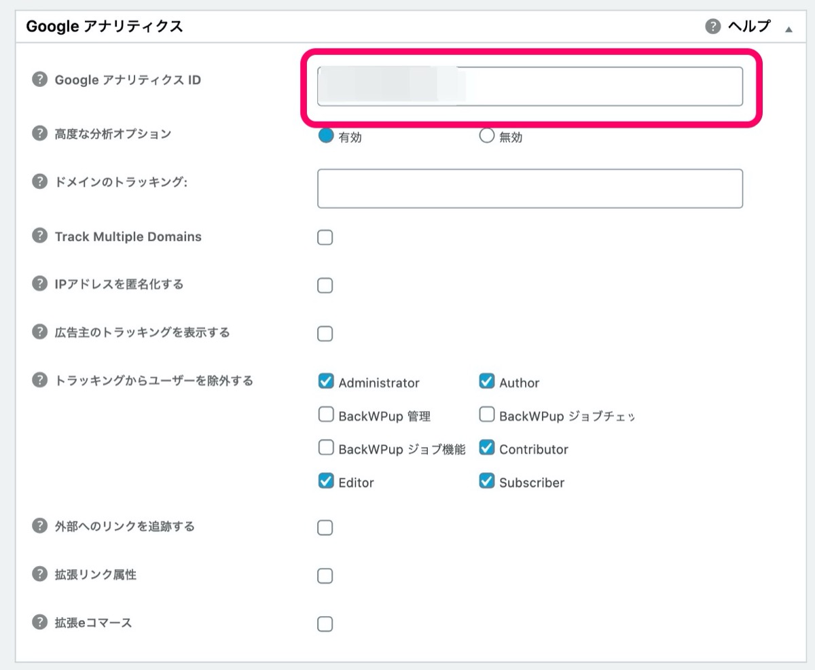Viewport: 815px width, 670px height.
Task: Enable the 拡張リンク属性 checkbox
Action: point(325,576)
